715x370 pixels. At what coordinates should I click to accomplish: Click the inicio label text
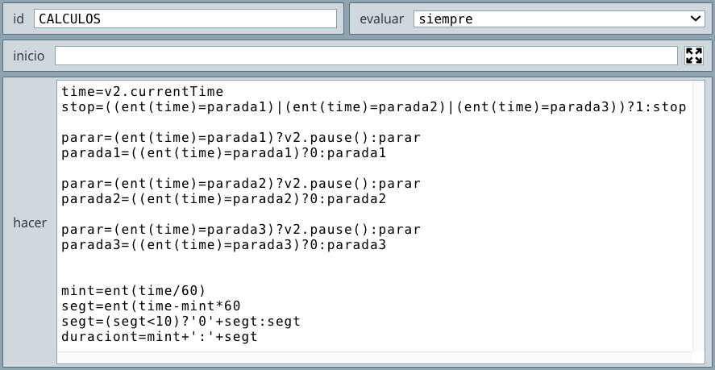point(29,56)
